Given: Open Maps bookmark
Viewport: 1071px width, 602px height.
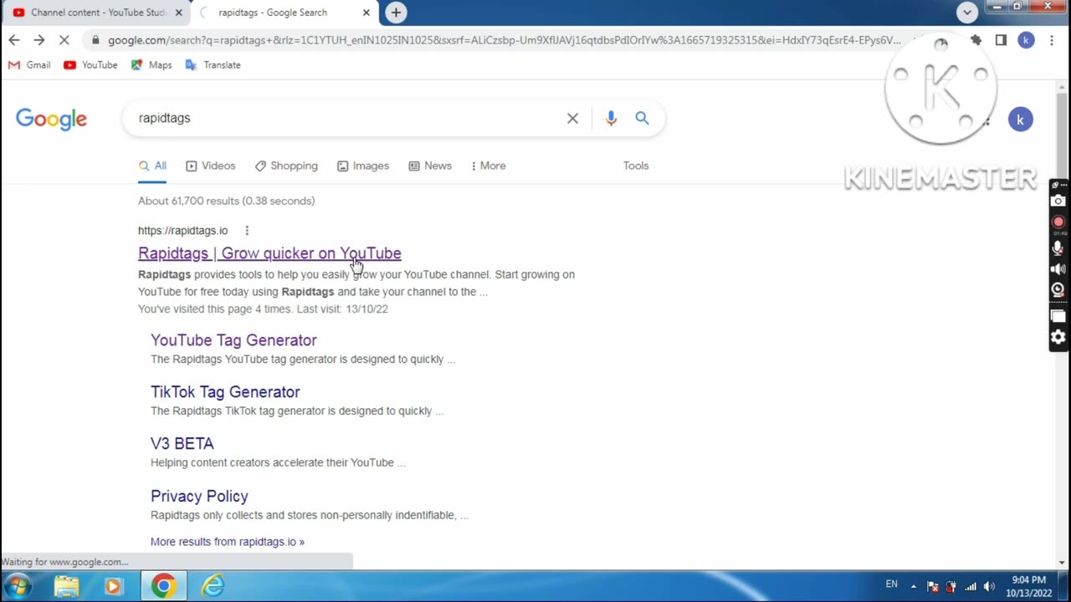Looking at the screenshot, I should (x=151, y=64).
